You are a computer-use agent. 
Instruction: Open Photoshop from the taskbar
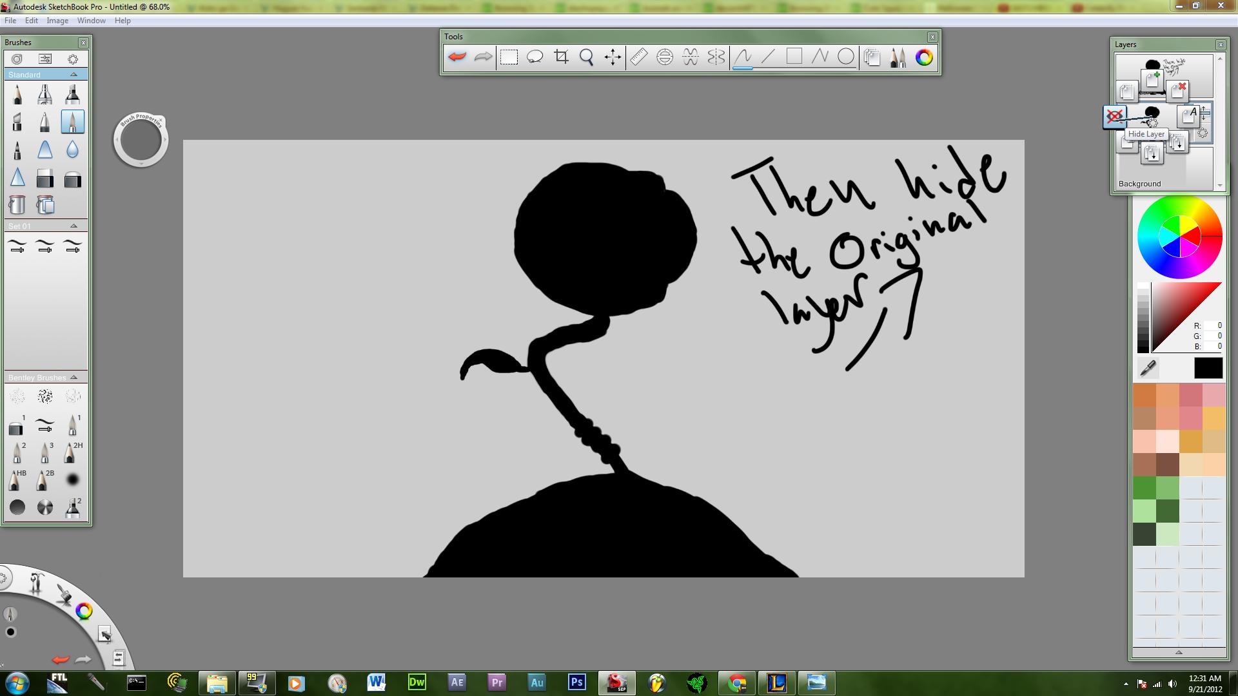pyautogui.click(x=576, y=682)
